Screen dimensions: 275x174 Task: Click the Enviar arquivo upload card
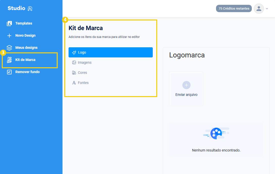pos(186,89)
